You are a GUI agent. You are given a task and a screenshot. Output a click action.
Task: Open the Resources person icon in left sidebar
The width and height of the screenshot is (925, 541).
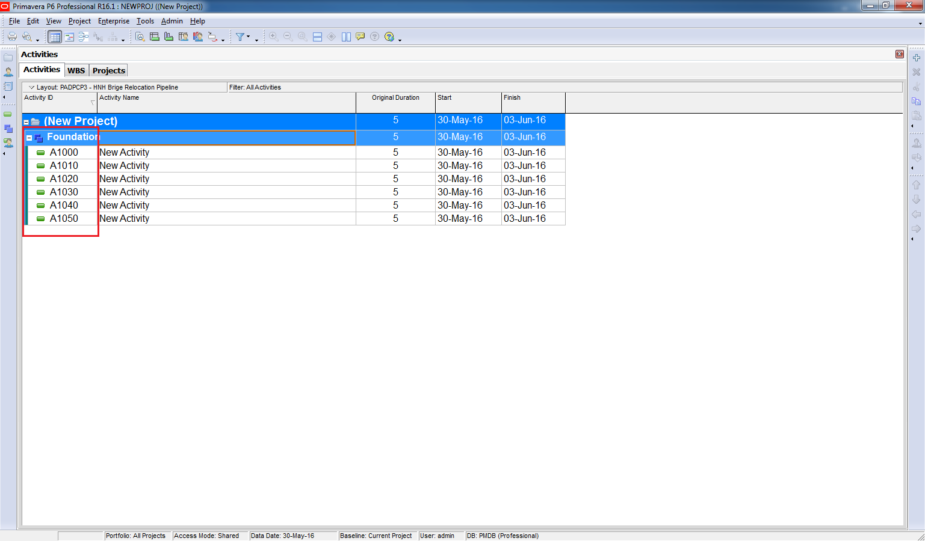[x=8, y=72]
